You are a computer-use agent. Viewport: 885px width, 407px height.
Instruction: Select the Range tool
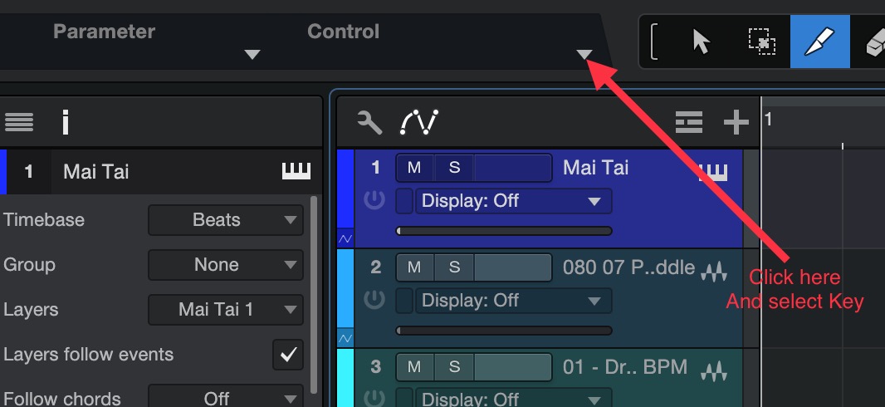[x=761, y=42]
